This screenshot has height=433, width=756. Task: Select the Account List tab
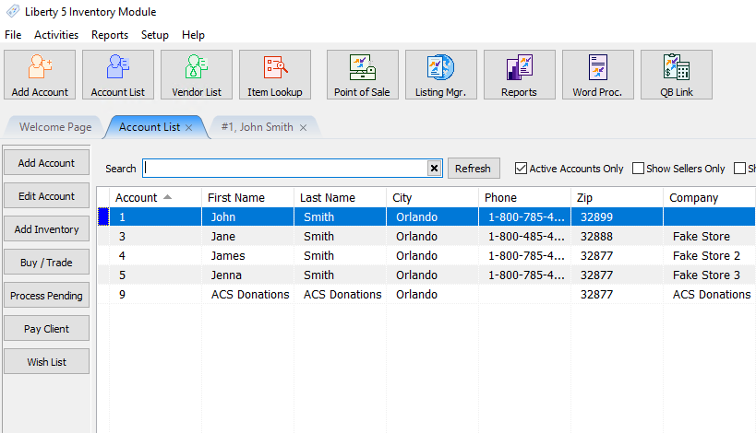[x=150, y=127]
